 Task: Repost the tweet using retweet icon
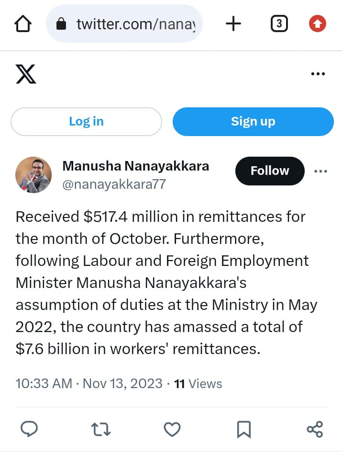(100, 429)
